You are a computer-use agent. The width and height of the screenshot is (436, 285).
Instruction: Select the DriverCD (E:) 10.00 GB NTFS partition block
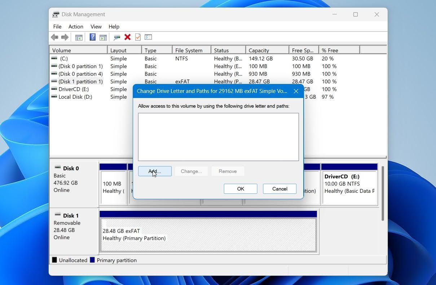pyautogui.click(x=349, y=184)
